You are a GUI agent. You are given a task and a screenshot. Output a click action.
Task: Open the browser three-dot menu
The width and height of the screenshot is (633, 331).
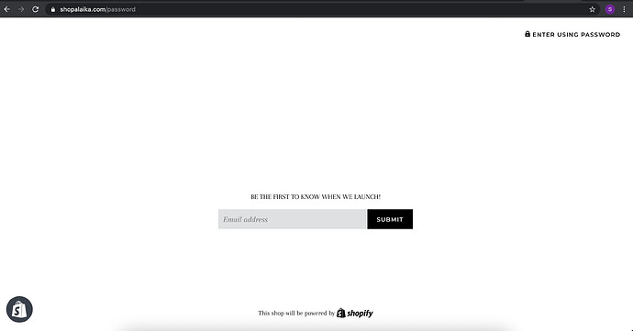point(624,9)
